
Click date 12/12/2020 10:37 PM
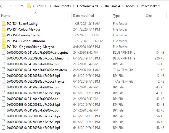click(88, 41)
